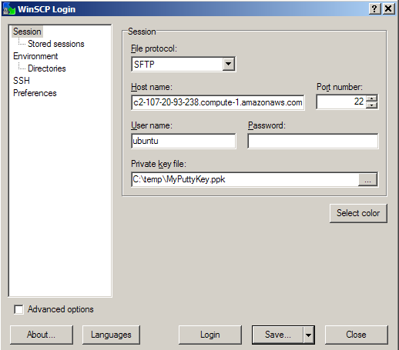Screen dimensions: 399x350
Task: Open the Directories tree node
Action: tap(47, 68)
